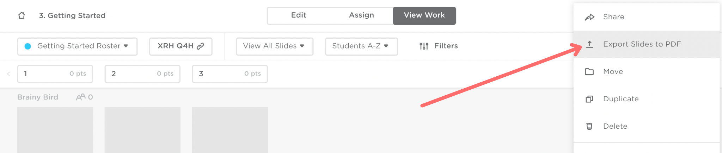Click the Brainy Bird students count icon
Image resolution: width=722 pixels, height=153 pixels.
[81, 97]
